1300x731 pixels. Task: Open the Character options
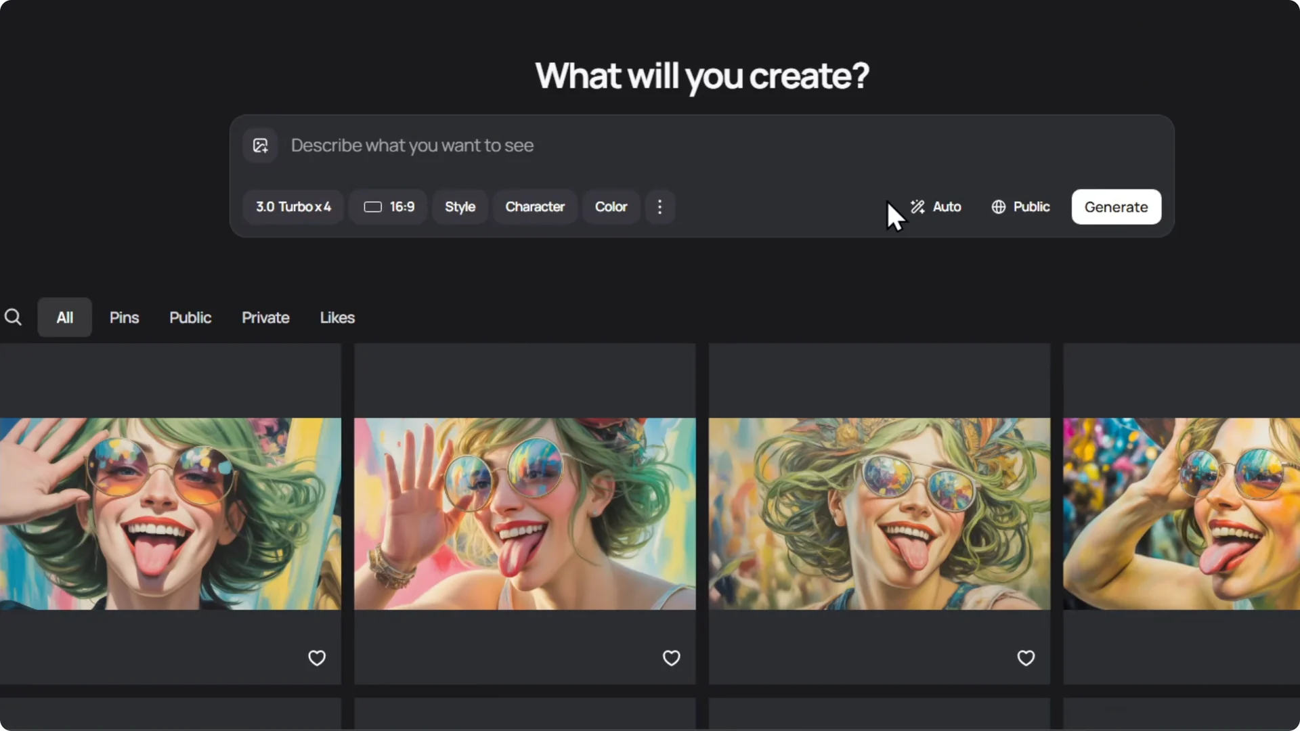(x=534, y=206)
